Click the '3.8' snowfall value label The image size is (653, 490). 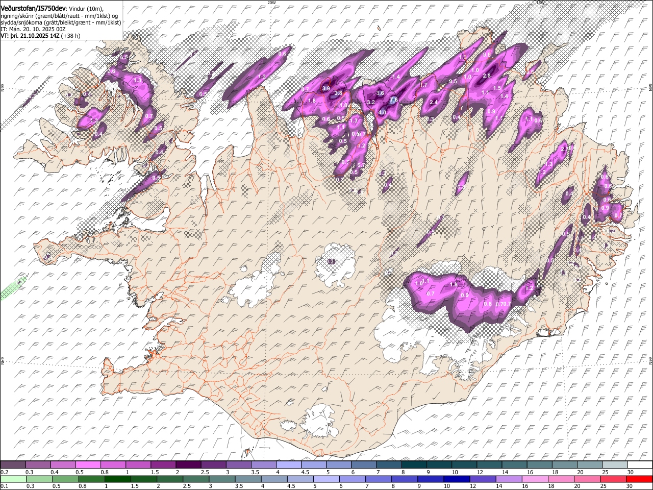point(338,93)
